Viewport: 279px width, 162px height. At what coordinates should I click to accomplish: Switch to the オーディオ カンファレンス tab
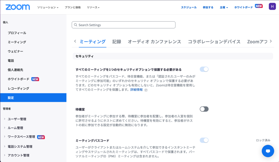click(x=154, y=42)
